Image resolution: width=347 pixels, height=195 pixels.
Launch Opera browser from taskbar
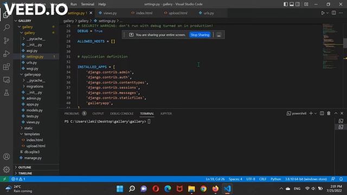pyautogui.click(x=156, y=189)
